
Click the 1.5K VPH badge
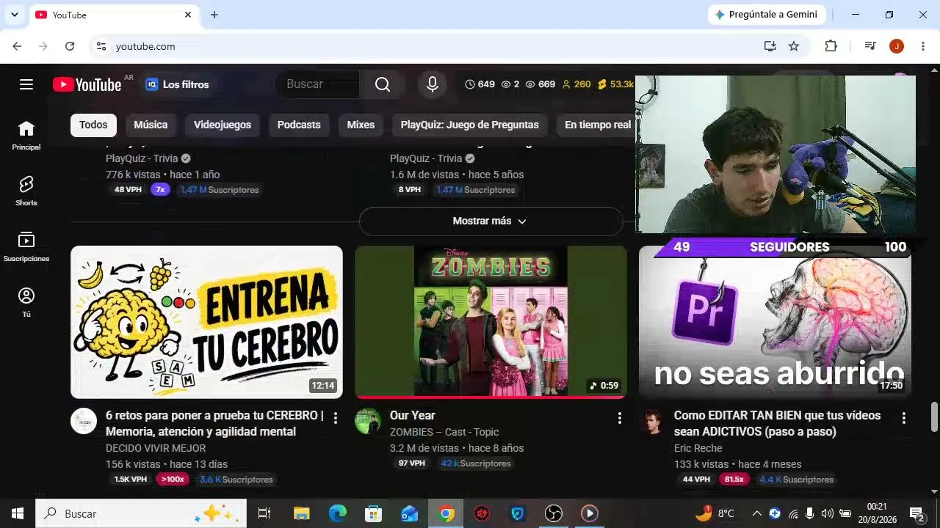click(130, 480)
